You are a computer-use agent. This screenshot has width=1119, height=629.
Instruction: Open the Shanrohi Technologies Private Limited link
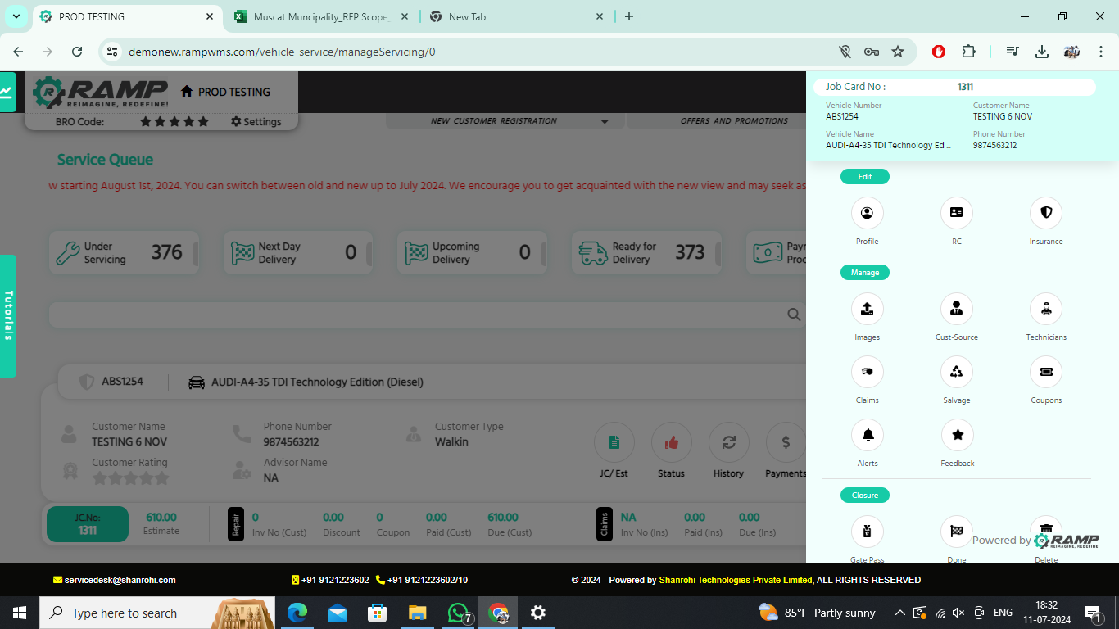[733, 579]
